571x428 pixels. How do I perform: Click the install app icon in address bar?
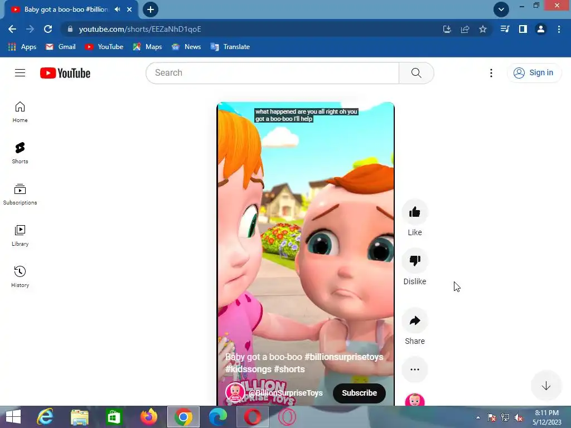pyautogui.click(x=447, y=29)
